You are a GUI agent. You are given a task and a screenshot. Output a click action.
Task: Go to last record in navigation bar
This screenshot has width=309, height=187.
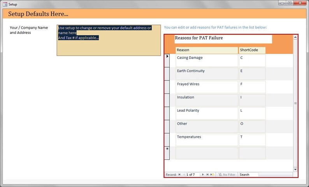[x=207, y=175]
